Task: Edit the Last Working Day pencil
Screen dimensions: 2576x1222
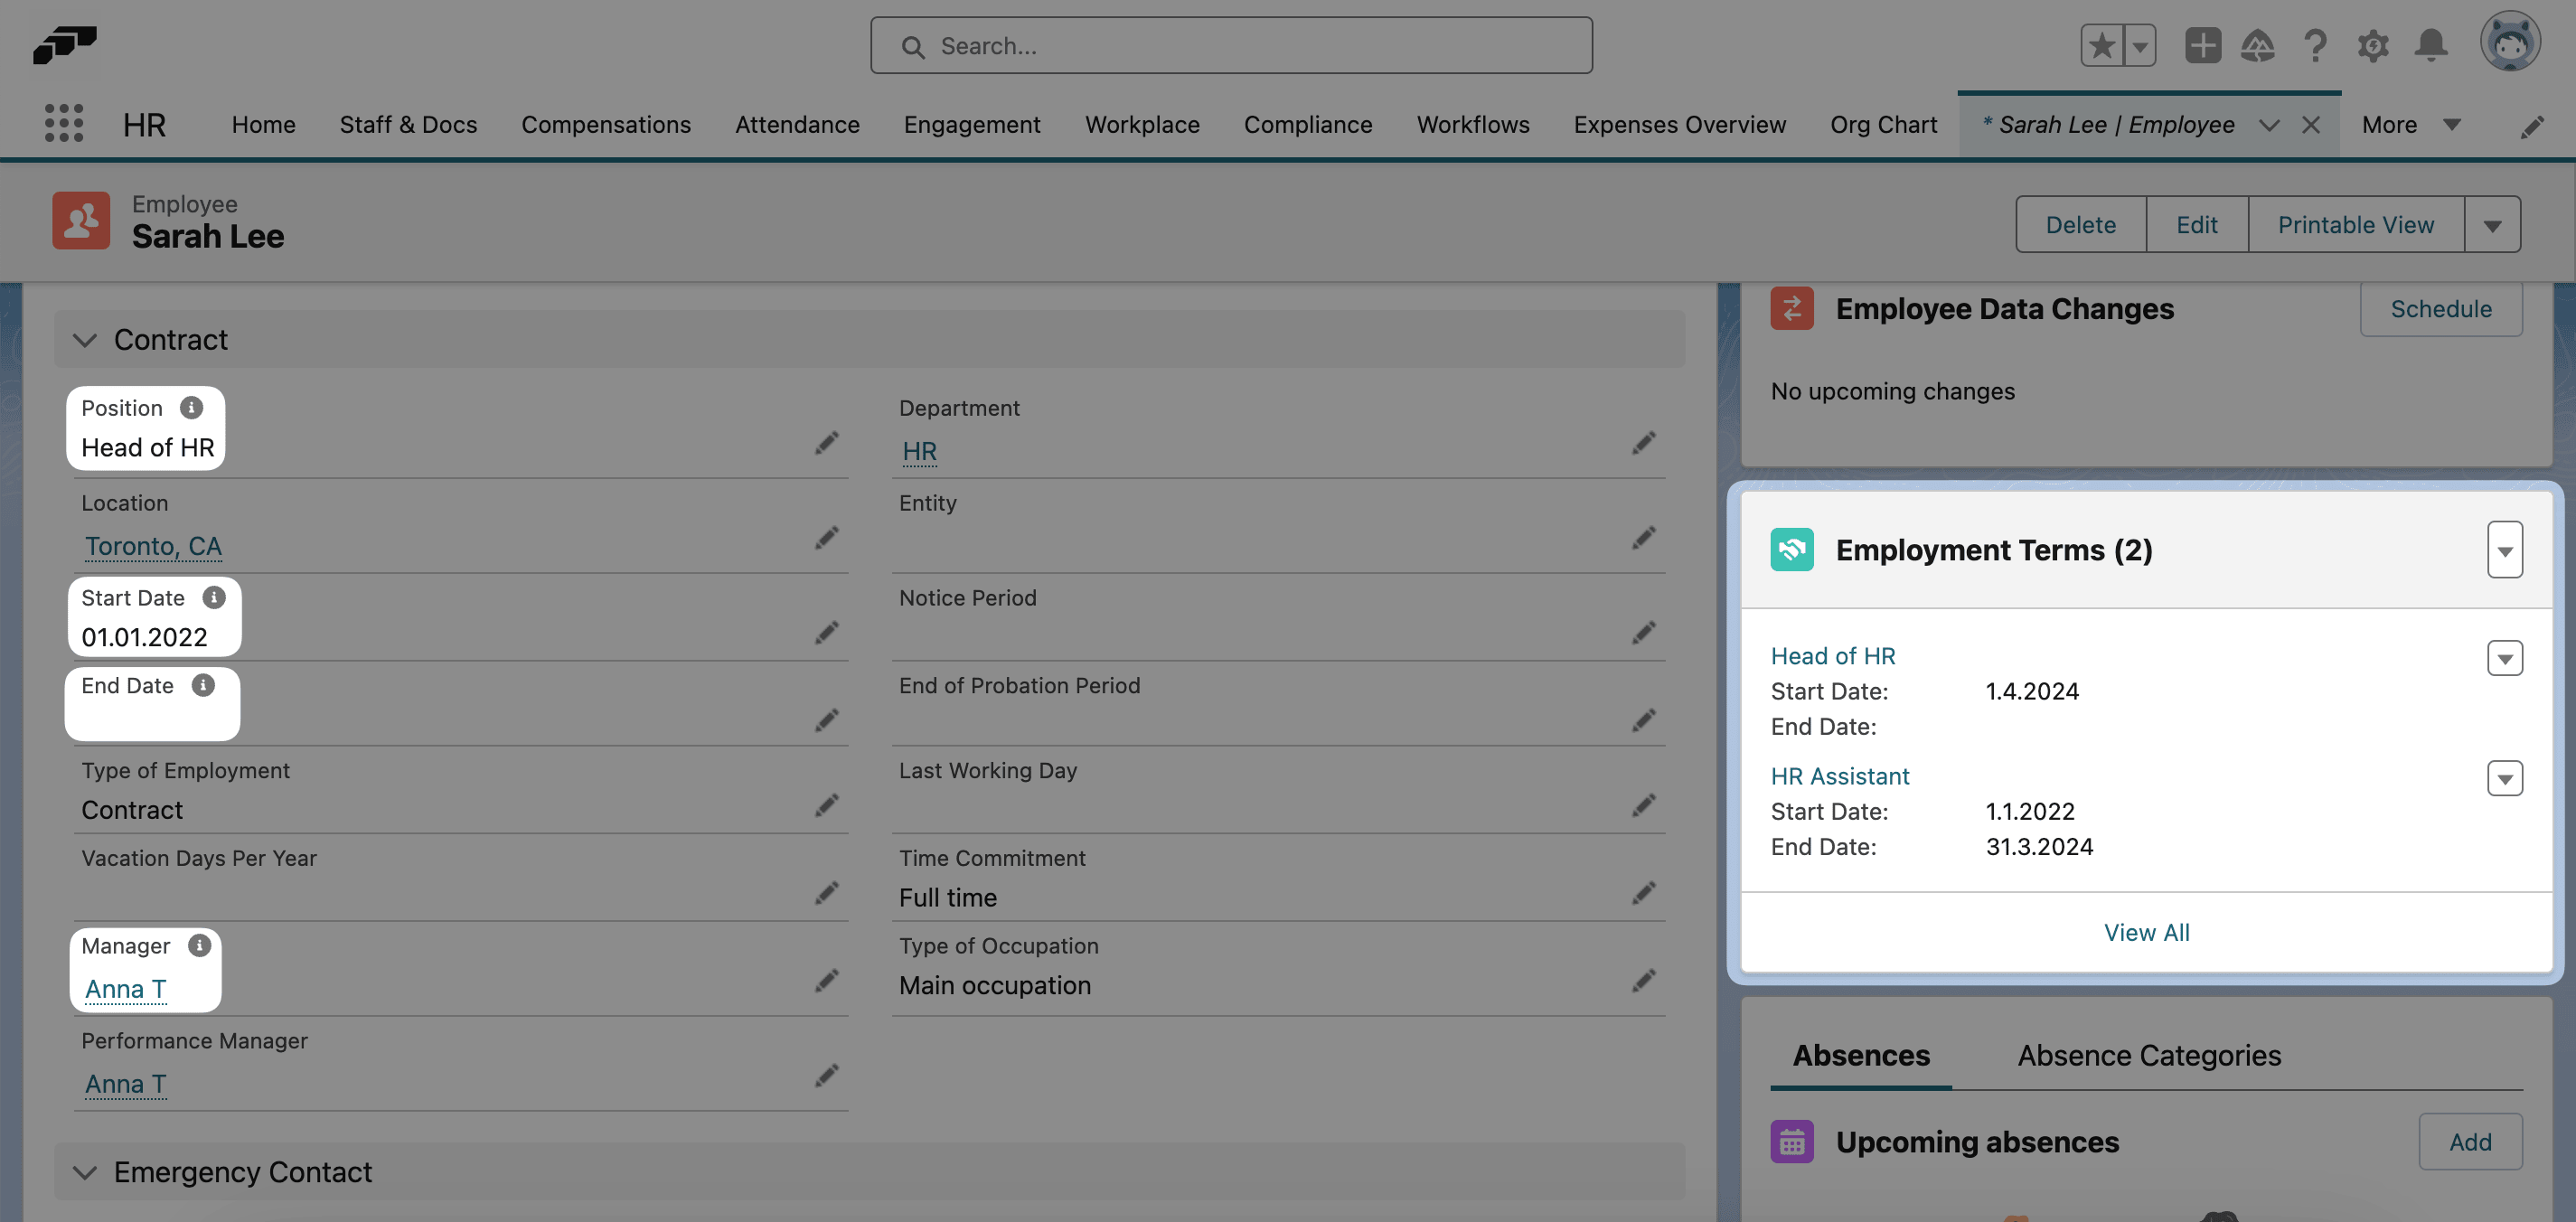Action: (x=1644, y=806)
